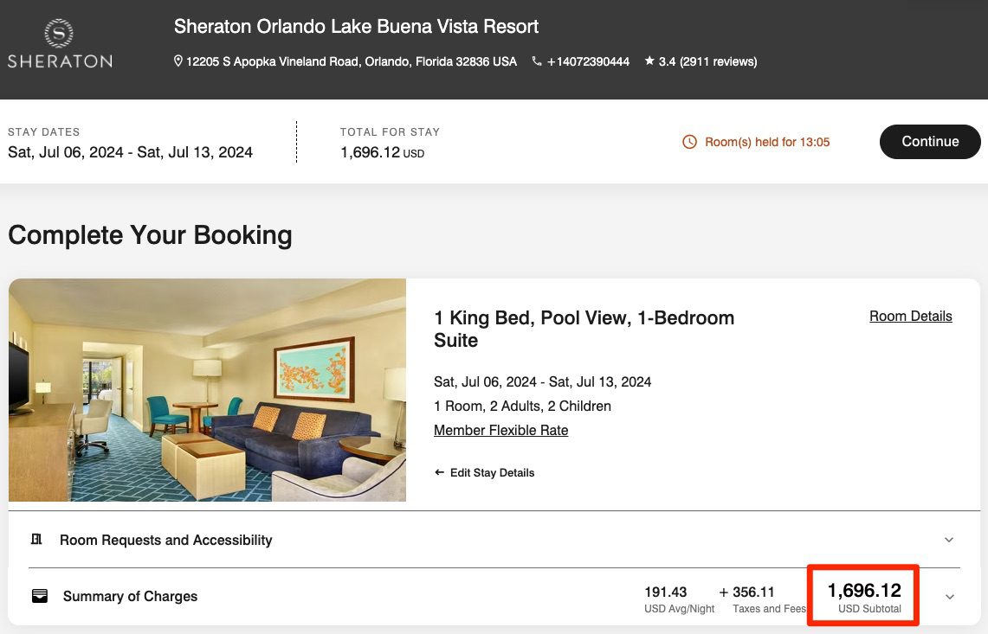Select the hotel address text
Image resolution: width=988 pixels, height=634 pixels.
[351, 61]
